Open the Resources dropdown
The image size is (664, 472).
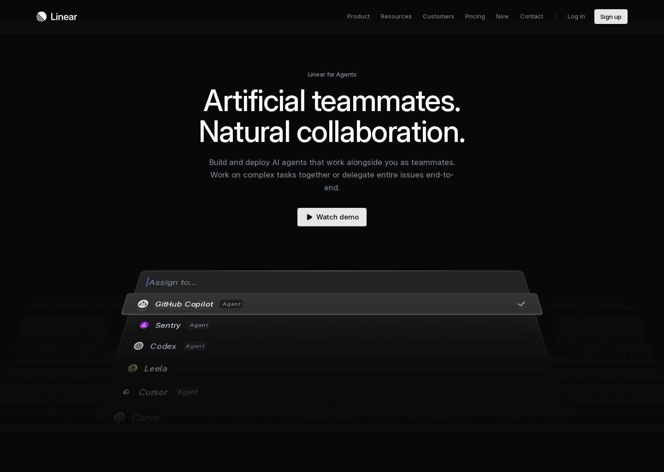pyautogui.click(x=396, y=17)
